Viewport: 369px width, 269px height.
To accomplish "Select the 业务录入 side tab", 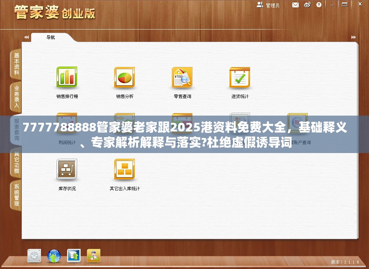I will point(16,97).
